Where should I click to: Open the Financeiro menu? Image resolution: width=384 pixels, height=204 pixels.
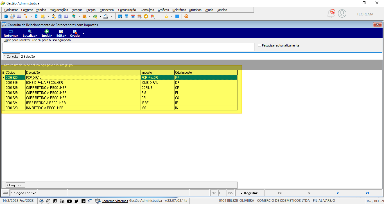pyautogui.click(x=107, y=10)
